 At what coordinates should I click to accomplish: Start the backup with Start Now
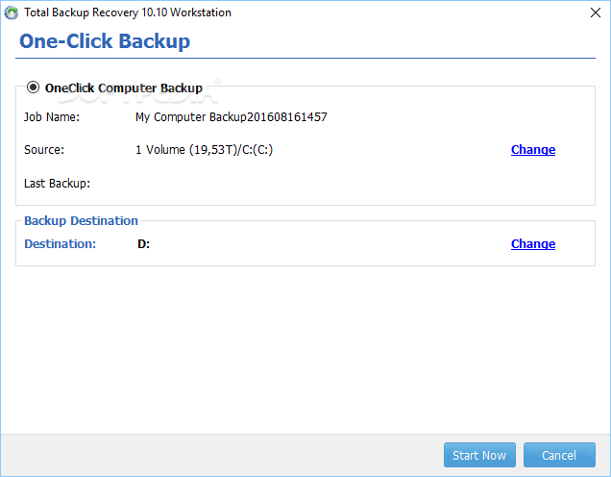point(479,455)
